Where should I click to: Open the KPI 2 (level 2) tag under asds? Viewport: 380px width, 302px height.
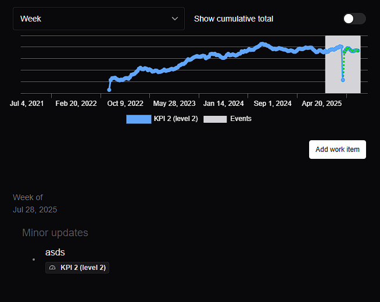click(77, 268)
